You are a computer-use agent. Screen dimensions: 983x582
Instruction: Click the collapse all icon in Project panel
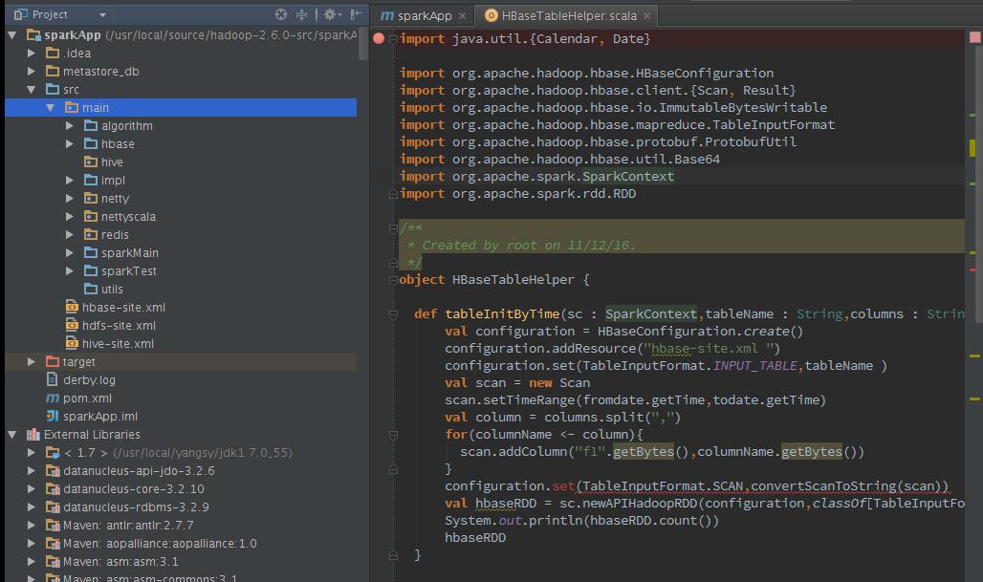[302, 14]
